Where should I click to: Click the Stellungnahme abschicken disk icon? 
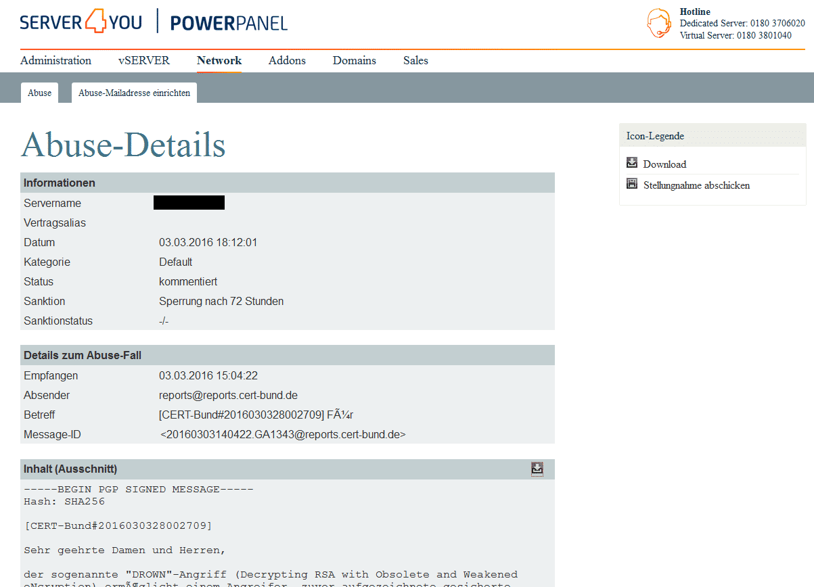(x=632, y=184)
